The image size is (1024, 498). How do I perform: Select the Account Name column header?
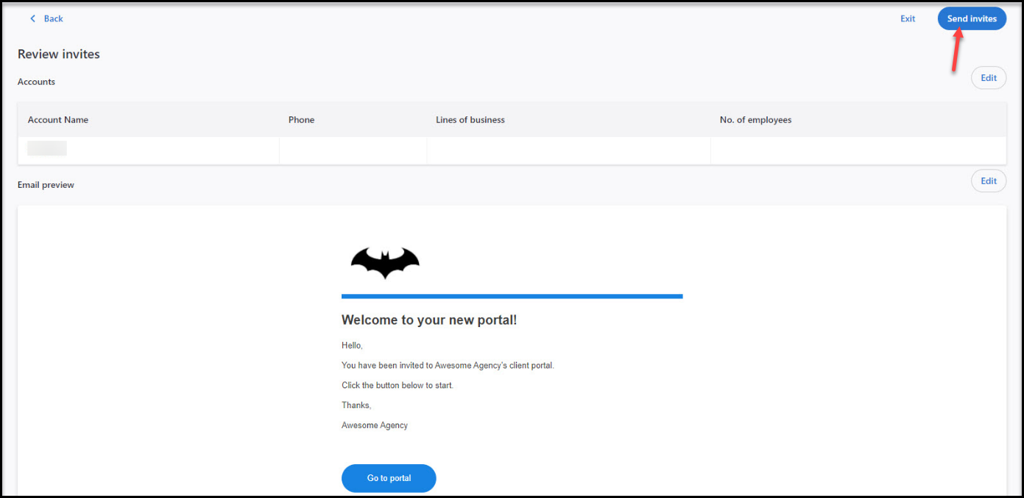pyautogui.click(x=57, y=119)
